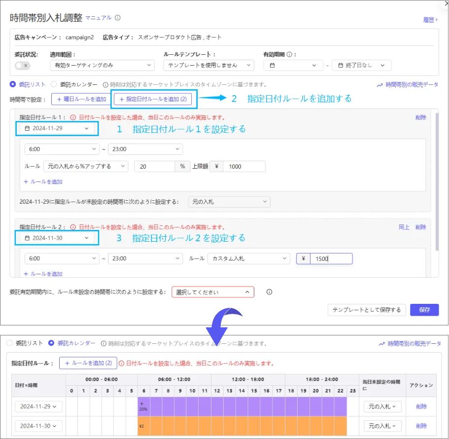The height and width of the screenshot is (439, 449).
Task: Click the info icon beside マニュアル
Action: 118,18
